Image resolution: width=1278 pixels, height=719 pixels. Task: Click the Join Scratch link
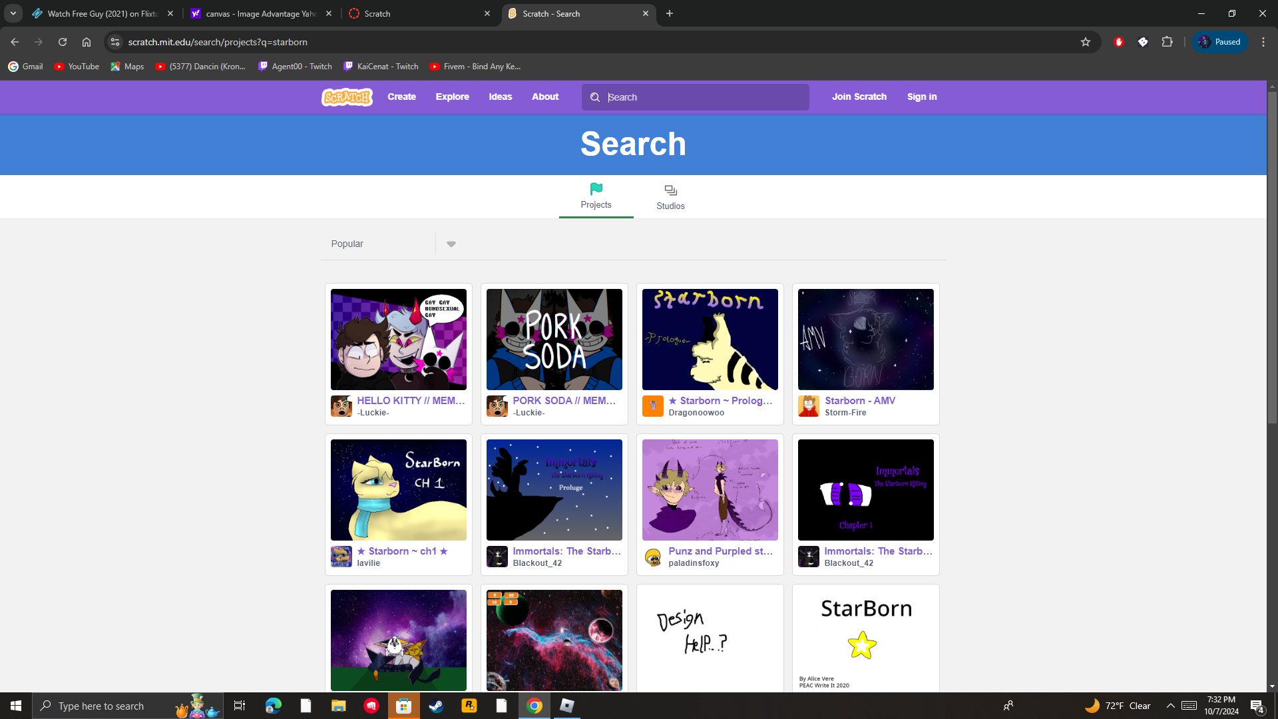click(859, 97)
